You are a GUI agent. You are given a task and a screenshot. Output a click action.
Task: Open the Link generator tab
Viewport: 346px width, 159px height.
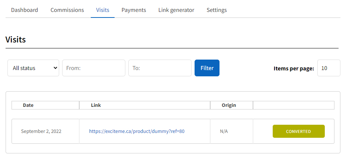(x=176, y=10)
